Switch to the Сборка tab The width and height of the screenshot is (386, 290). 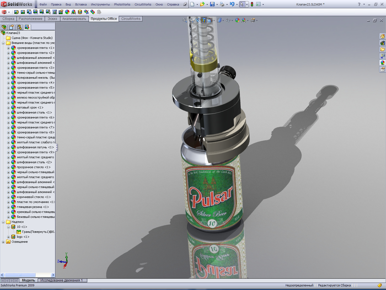[9, 19]
